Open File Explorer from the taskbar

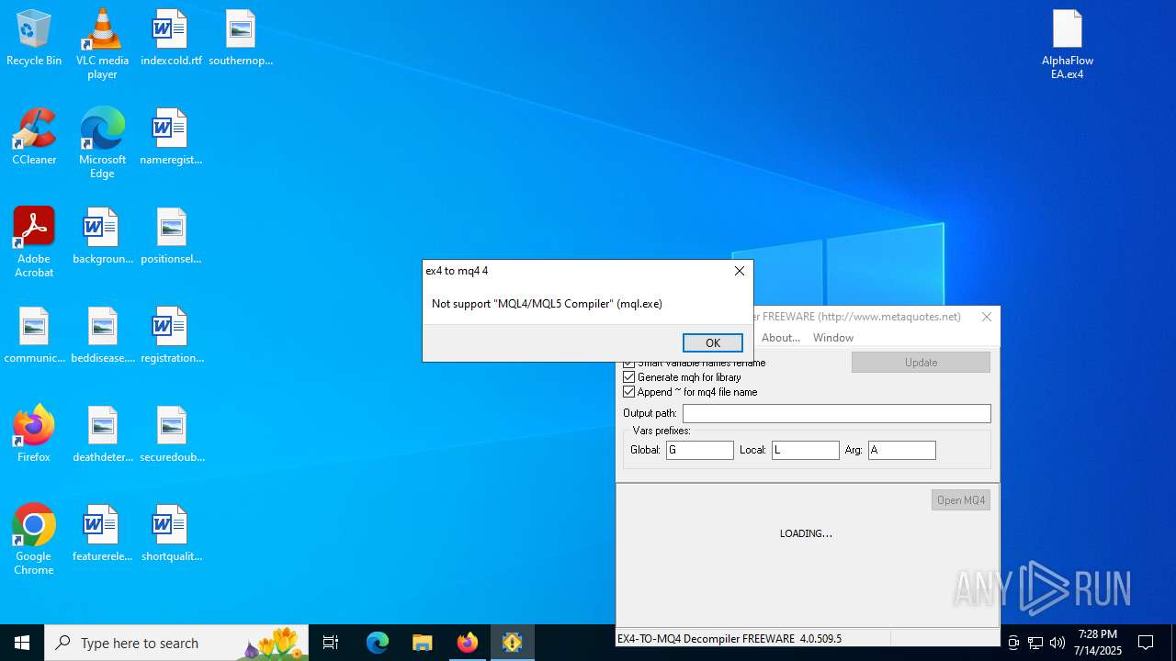[422, 643]
